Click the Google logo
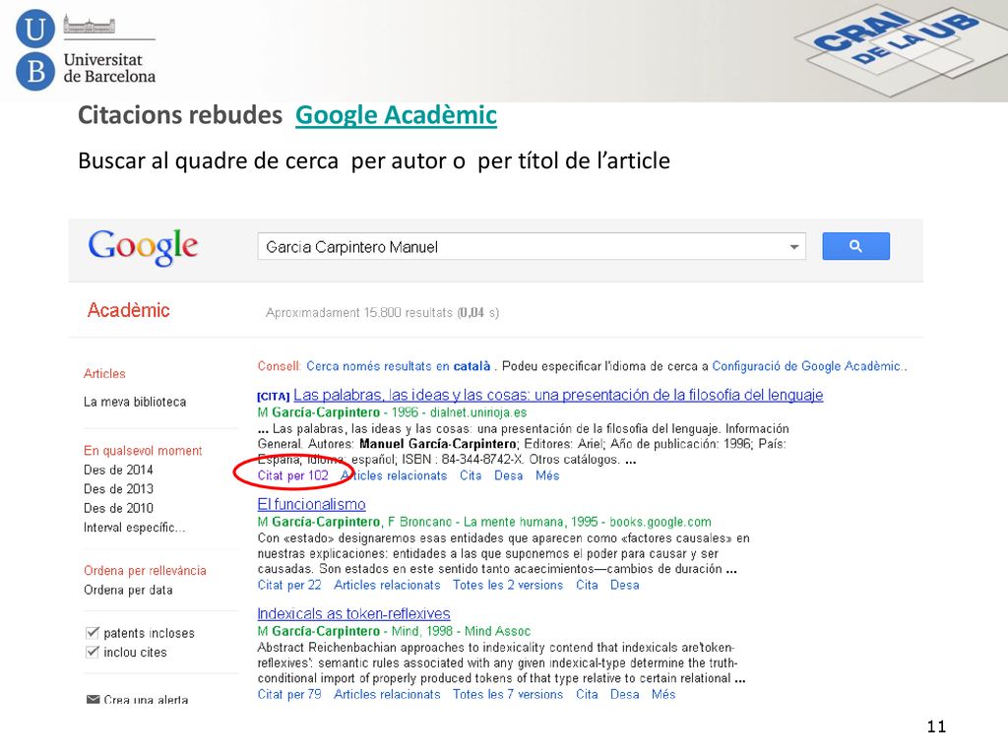This screenshot has height=756, width=1008. [143, 247]
